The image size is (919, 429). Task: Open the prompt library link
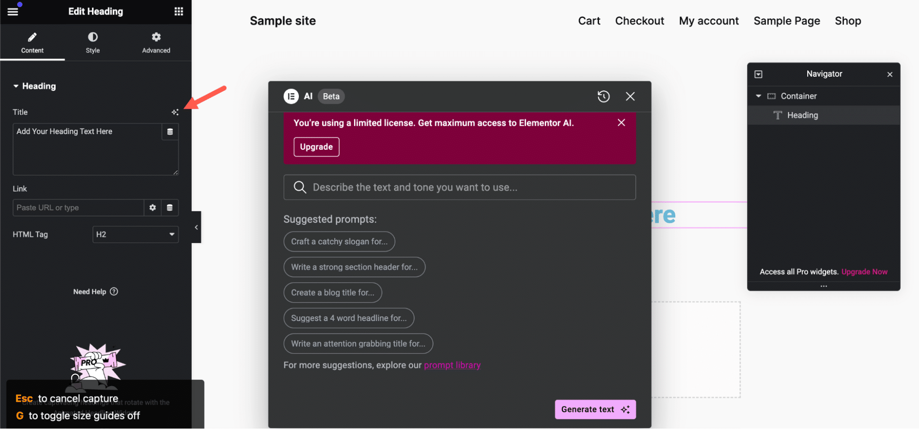pyautogui.click(x=452, y=365)
